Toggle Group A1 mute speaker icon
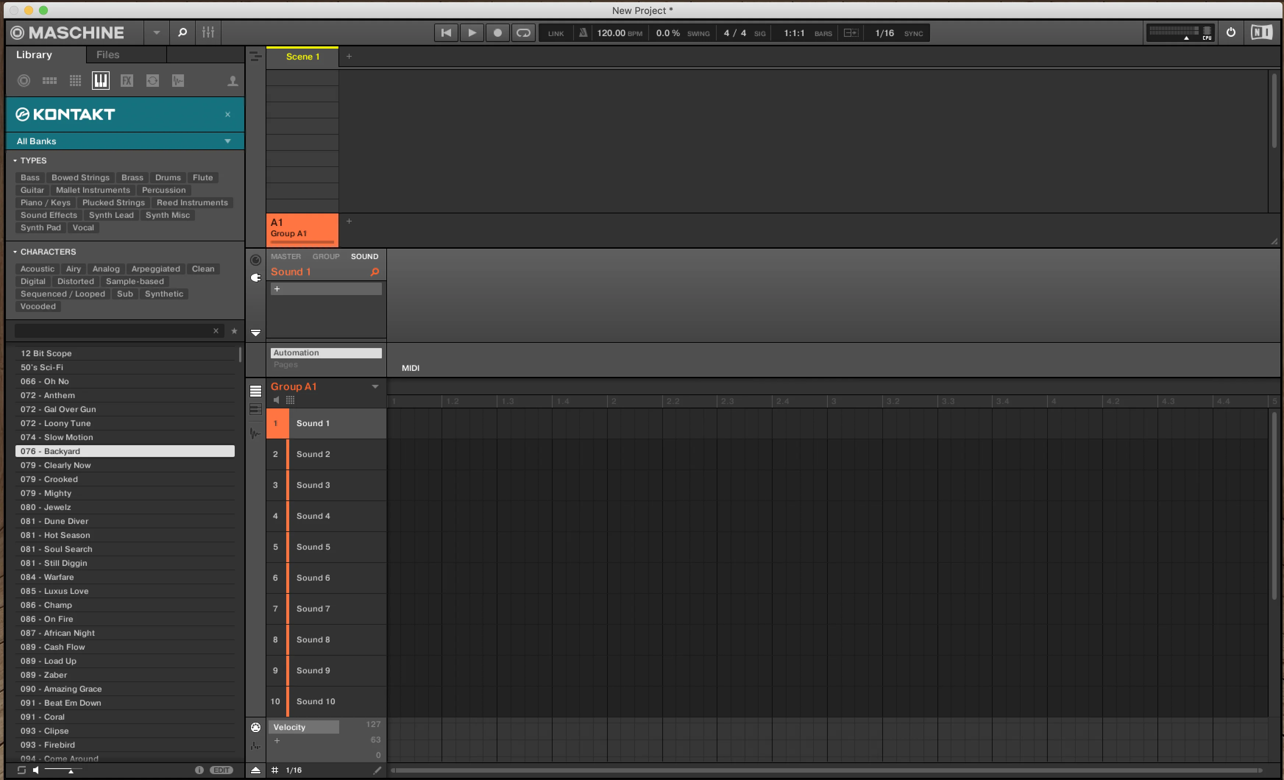The image size is (1284, 780). [x=277, y=400]
